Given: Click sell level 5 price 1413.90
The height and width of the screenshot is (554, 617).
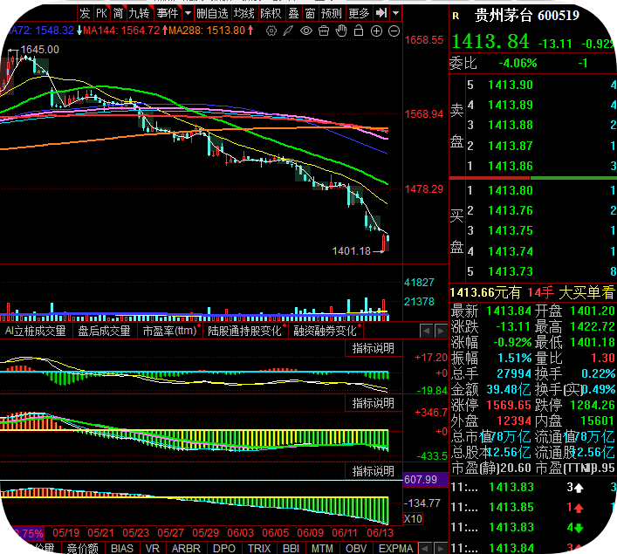Looking at the screenshot, I should (x=511, y=85).
